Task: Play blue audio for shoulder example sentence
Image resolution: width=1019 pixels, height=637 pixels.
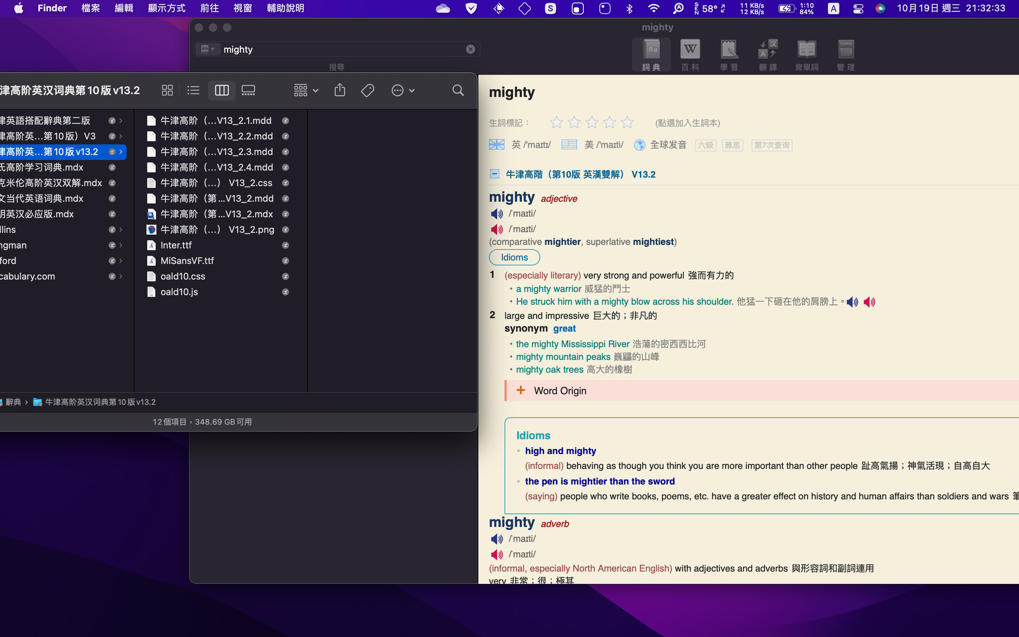Action: (852, 302)
